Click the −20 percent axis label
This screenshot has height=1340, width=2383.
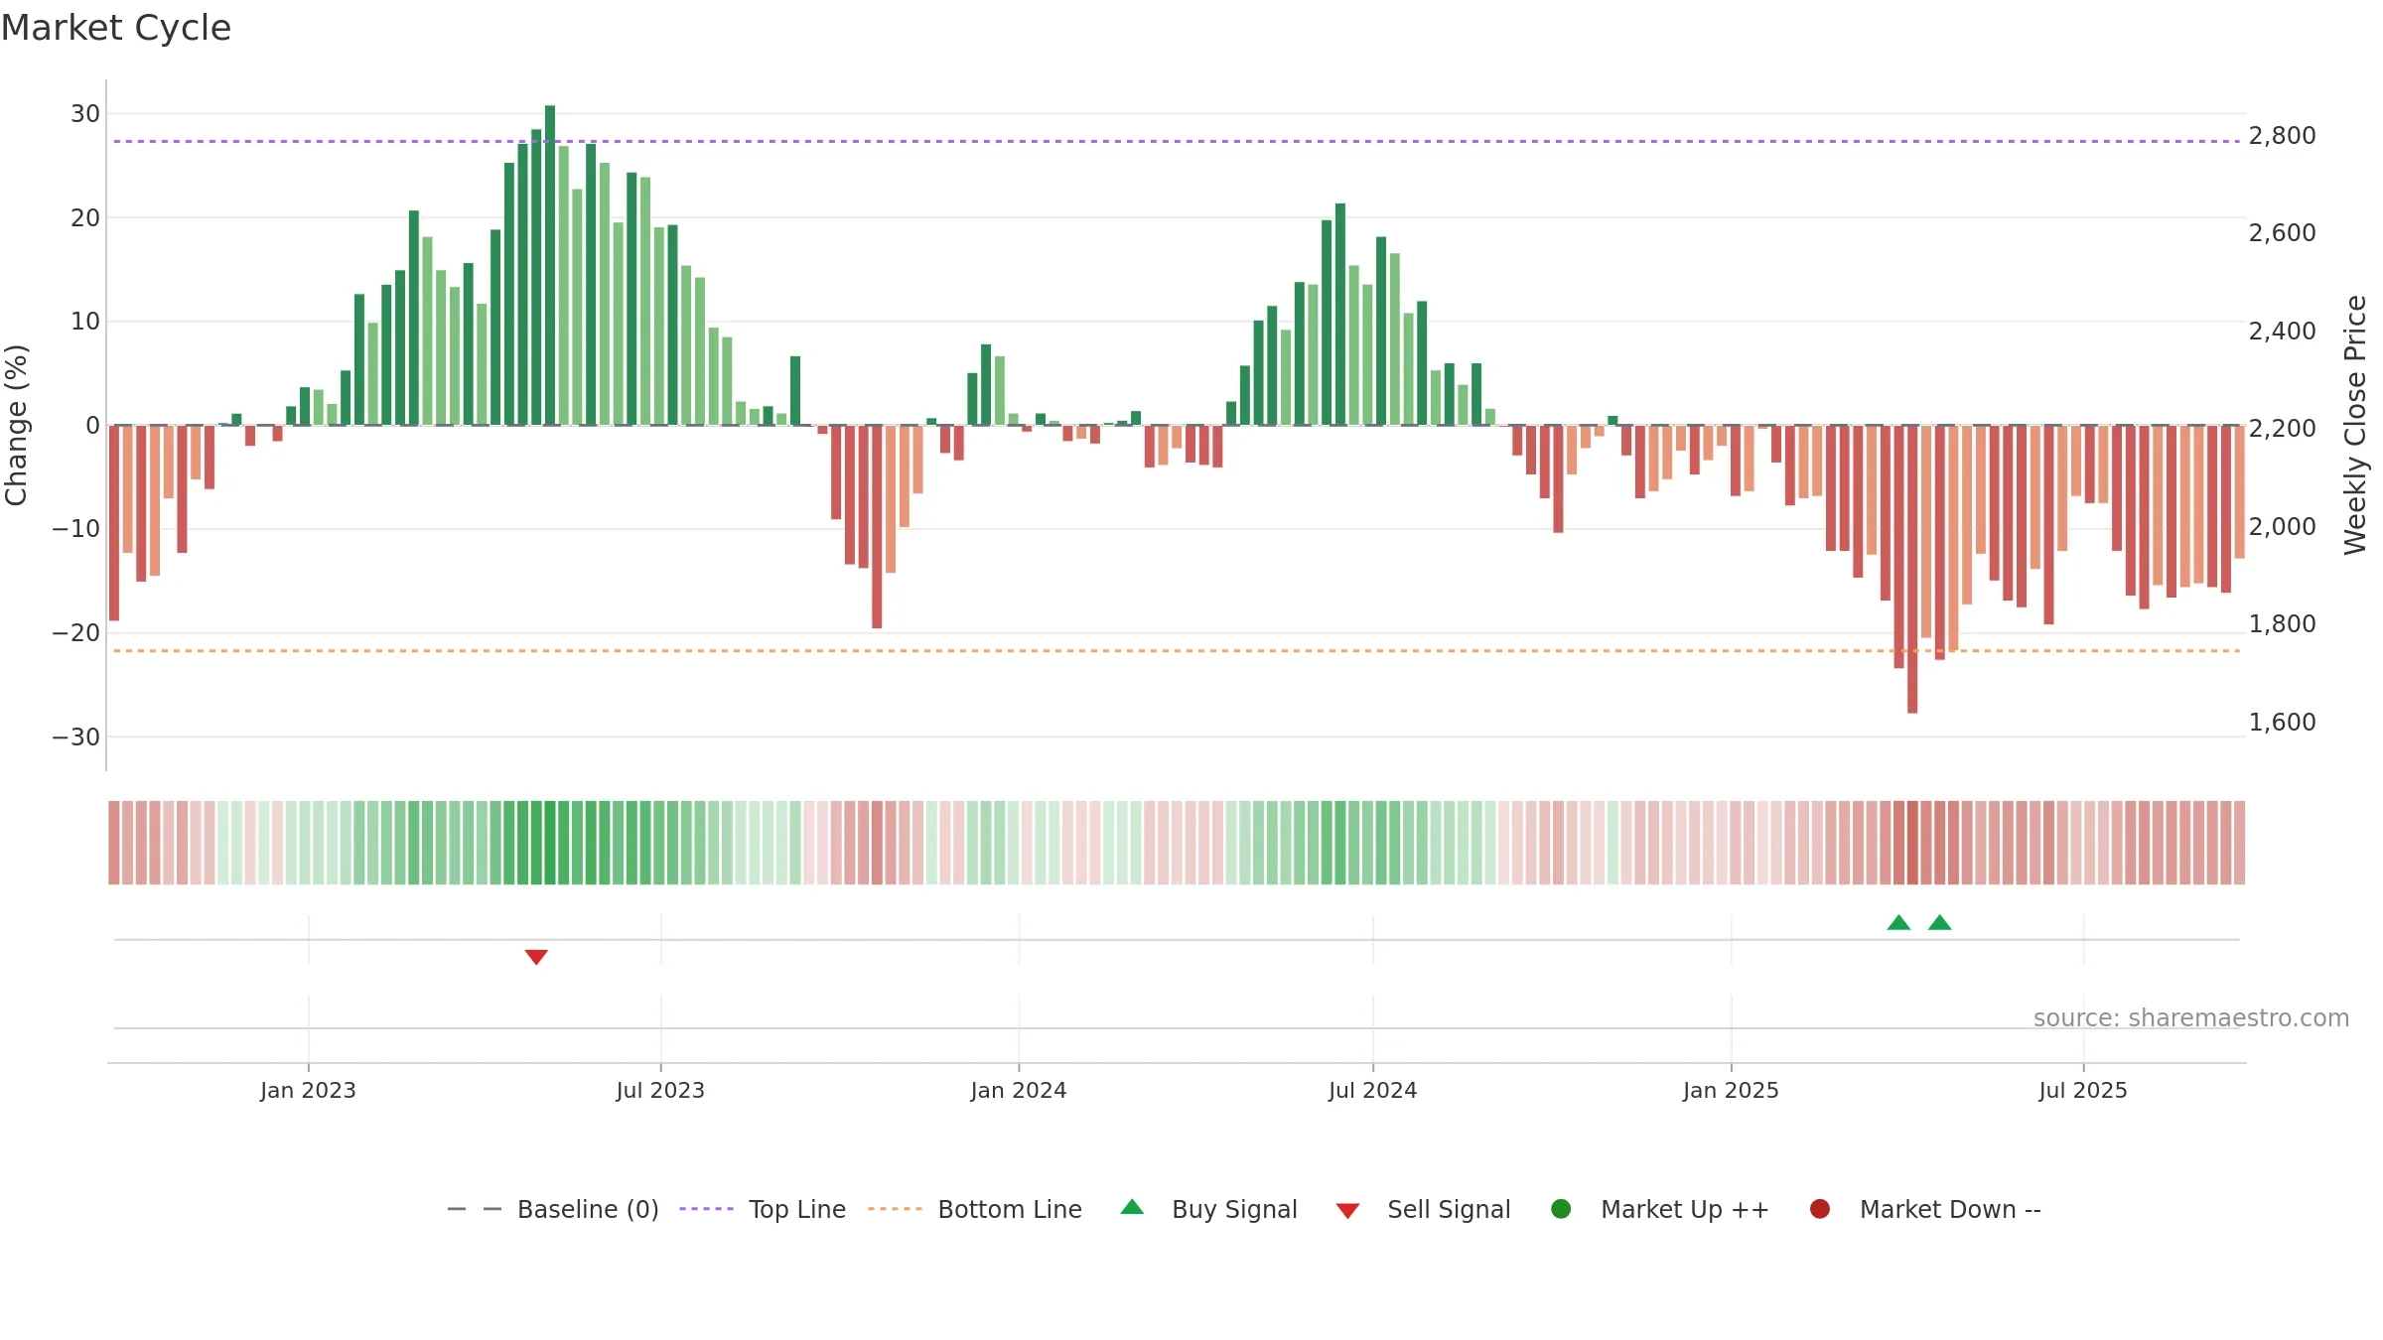(x=76, y=632)
